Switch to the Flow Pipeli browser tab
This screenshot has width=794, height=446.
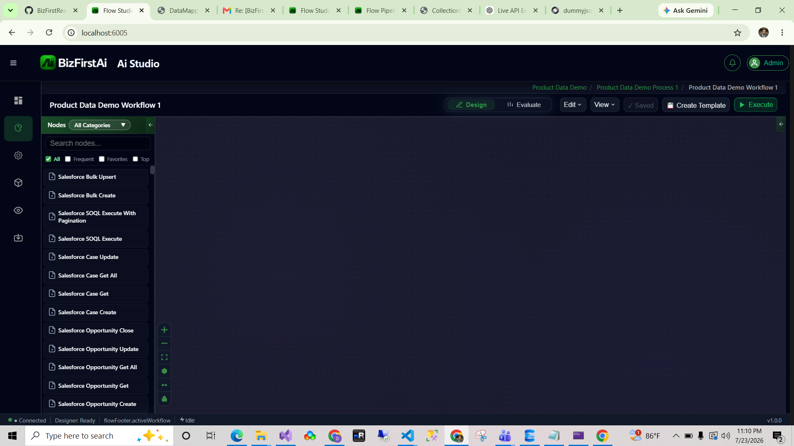coord(380,10)
